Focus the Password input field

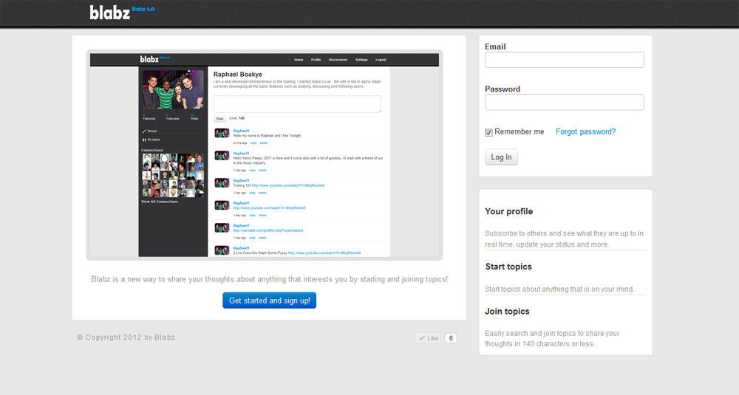point(564,102)
